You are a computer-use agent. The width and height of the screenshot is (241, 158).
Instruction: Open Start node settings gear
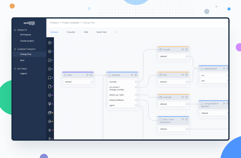(91, 75)
